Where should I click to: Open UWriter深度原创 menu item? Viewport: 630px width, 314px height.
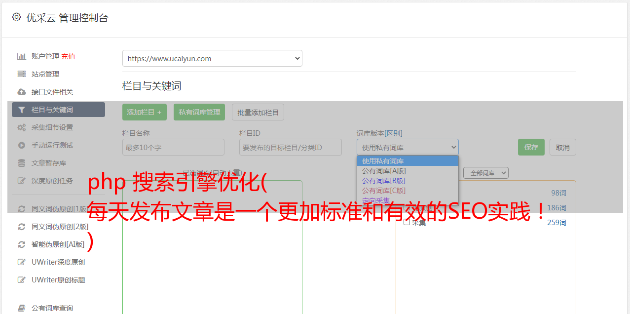58,262
